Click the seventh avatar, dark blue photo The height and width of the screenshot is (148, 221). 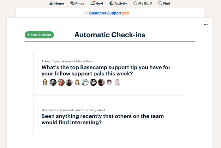point(93,82)
